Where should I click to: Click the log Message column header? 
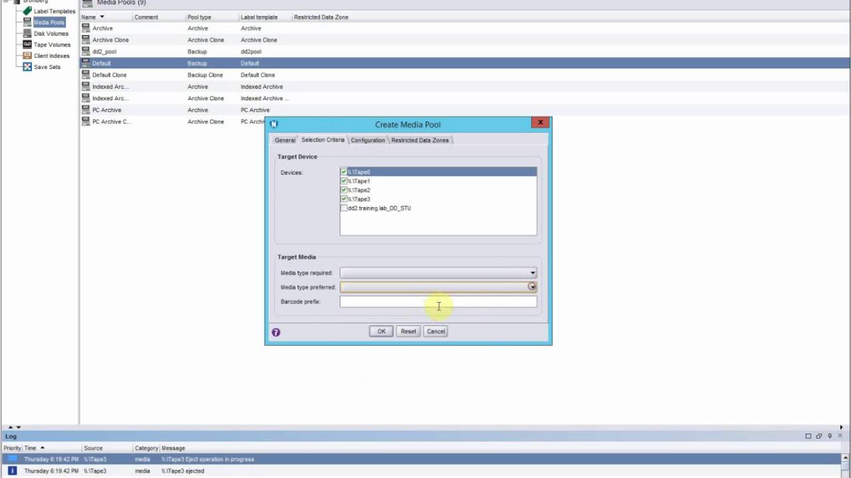click(x=173, y=448)
